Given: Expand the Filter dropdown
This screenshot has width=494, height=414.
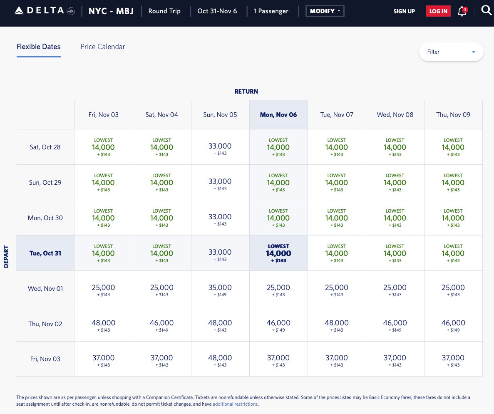Looking at the screenshot, I should 451,52.
